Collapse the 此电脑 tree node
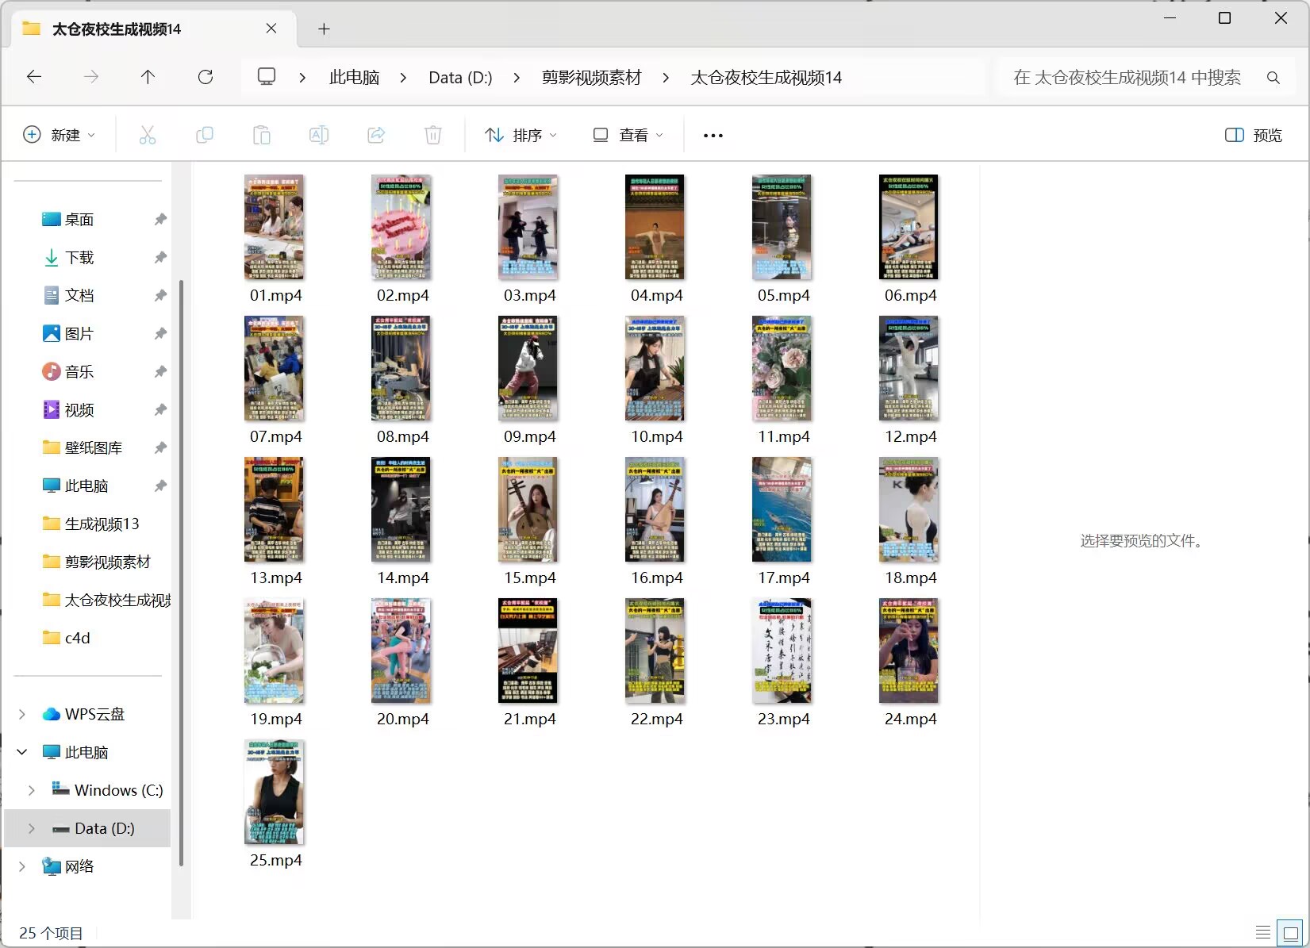 (x=22, y=752)
